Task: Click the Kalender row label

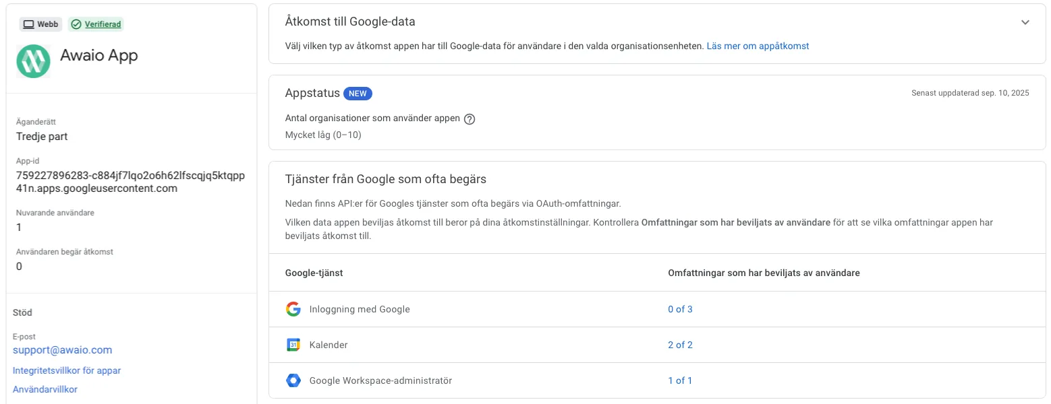Action: (x=329, y=345)
